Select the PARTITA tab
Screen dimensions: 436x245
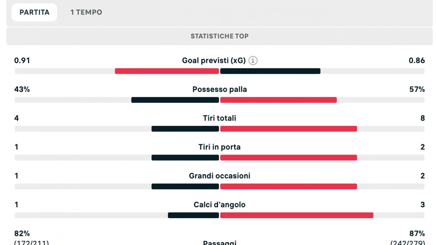[34, 12]
